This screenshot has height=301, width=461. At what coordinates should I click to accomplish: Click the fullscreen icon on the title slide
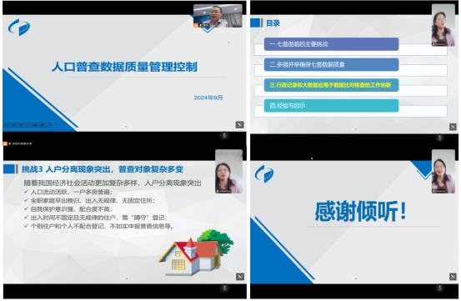pos(239,124)
